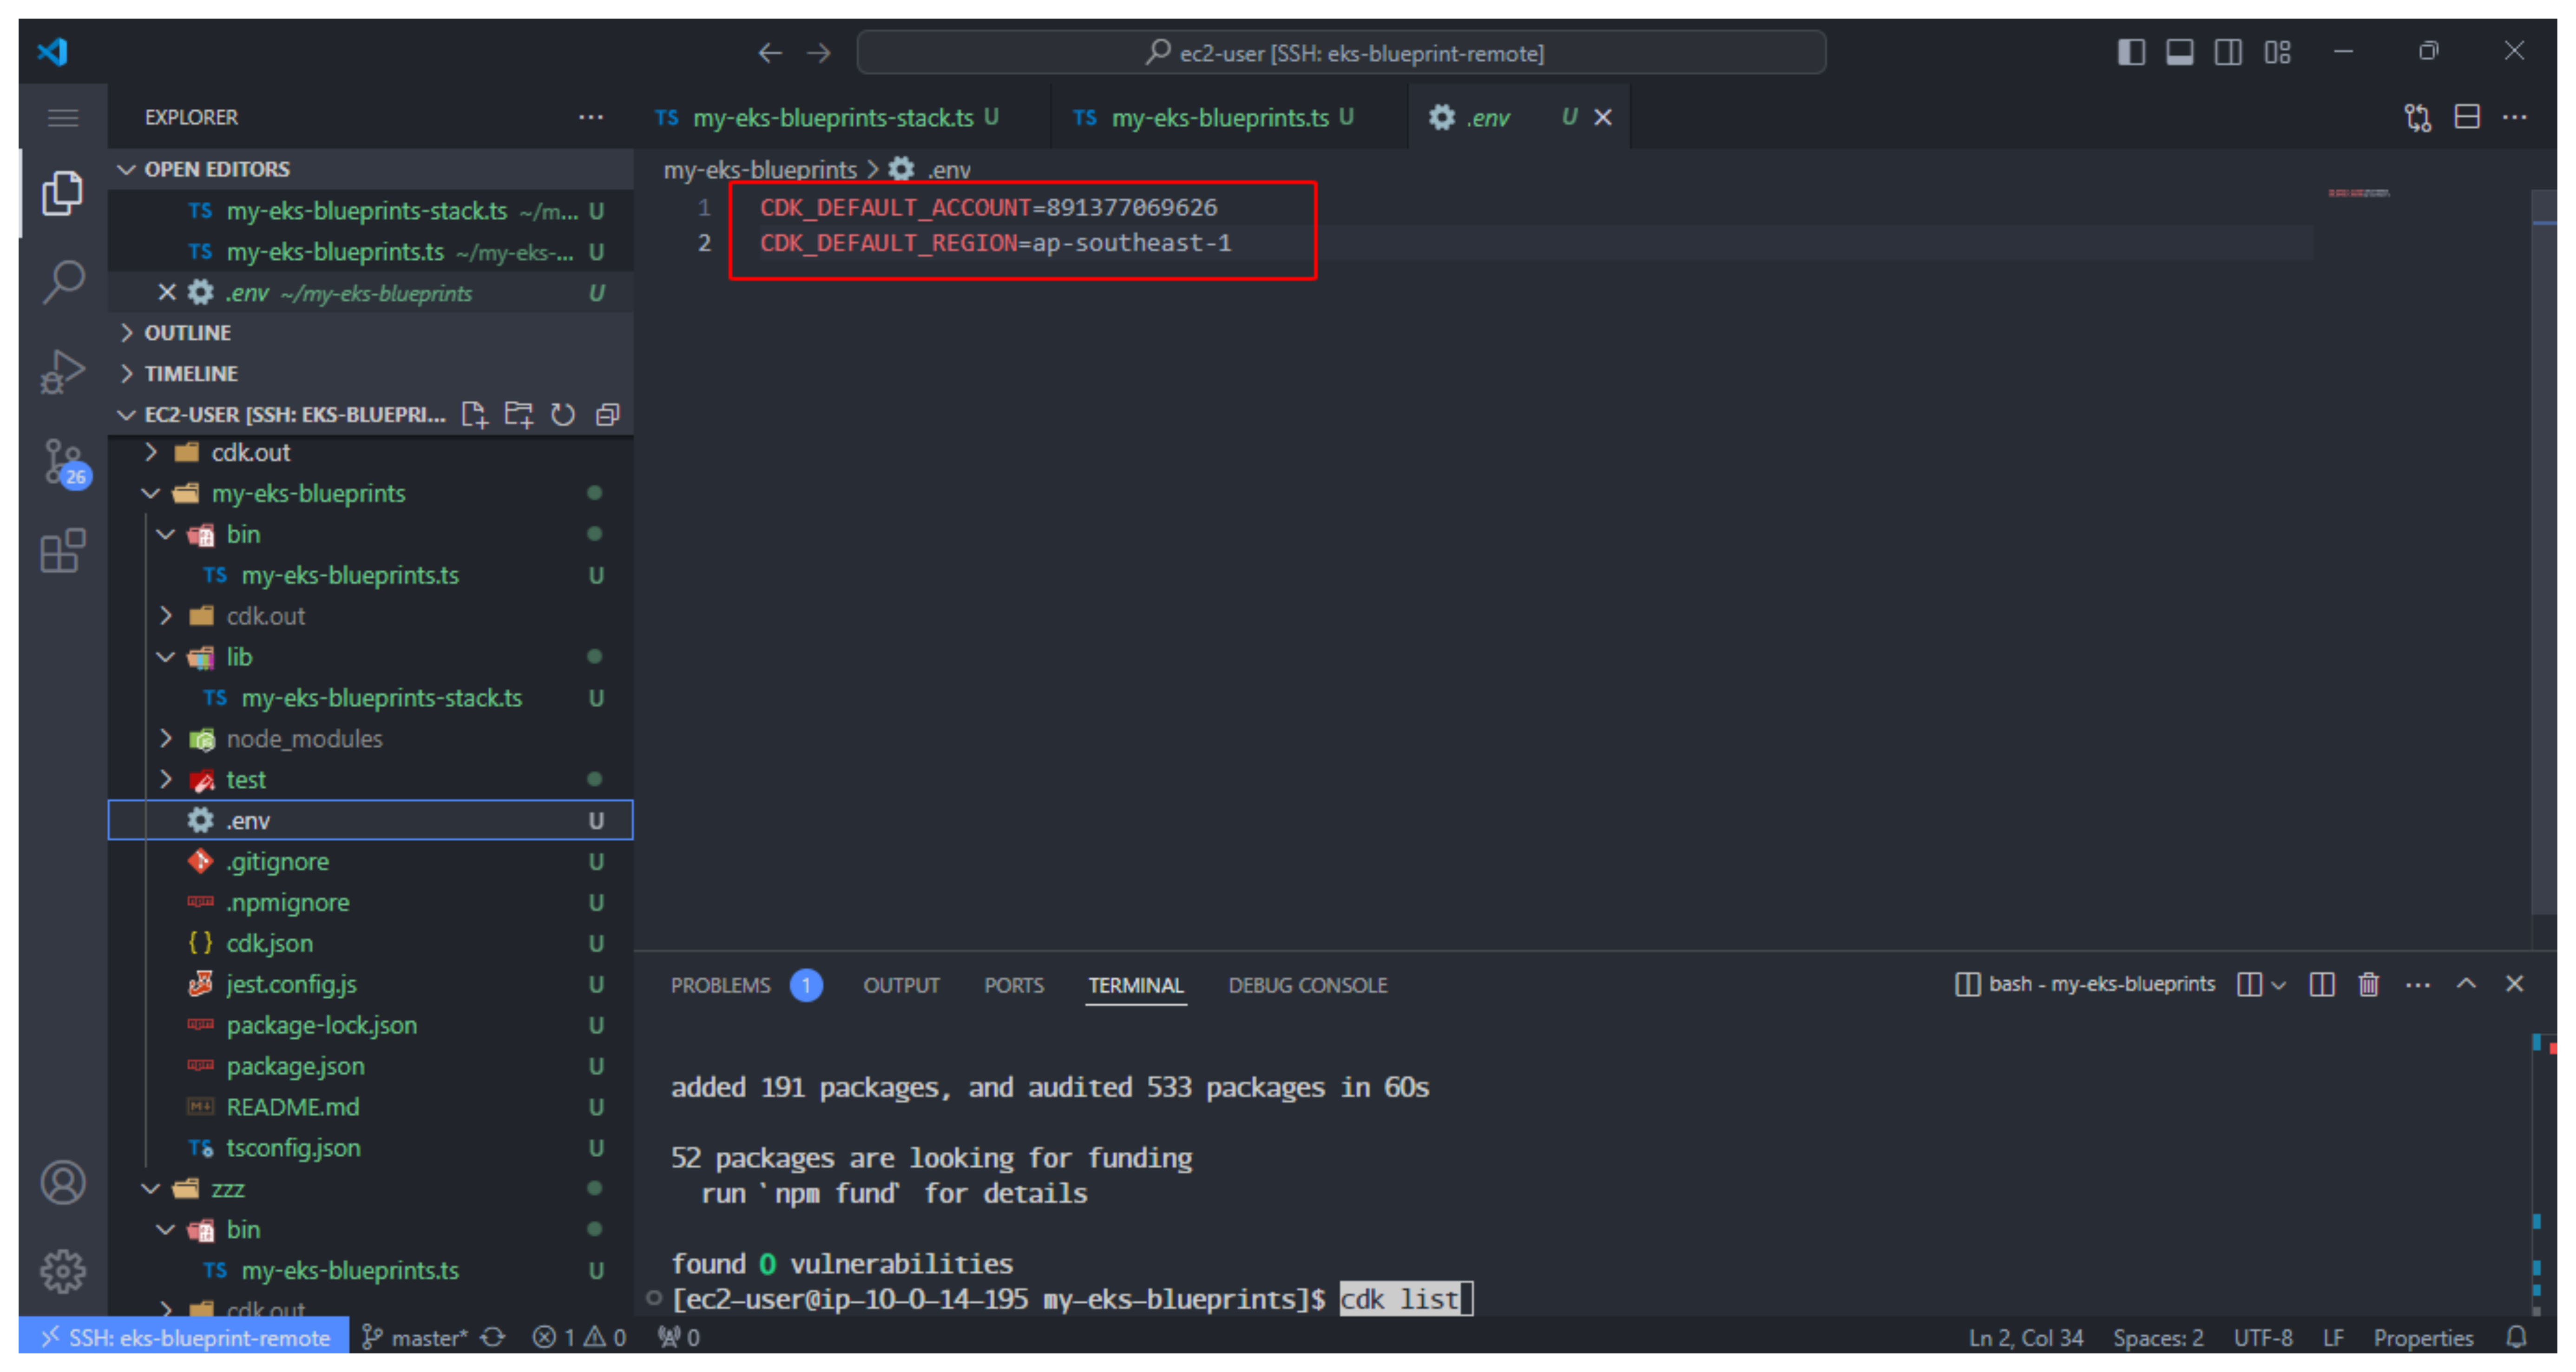Screen dimensions: 2576x1372
Task: Open cdk.json in file tree
Action: 370,944
